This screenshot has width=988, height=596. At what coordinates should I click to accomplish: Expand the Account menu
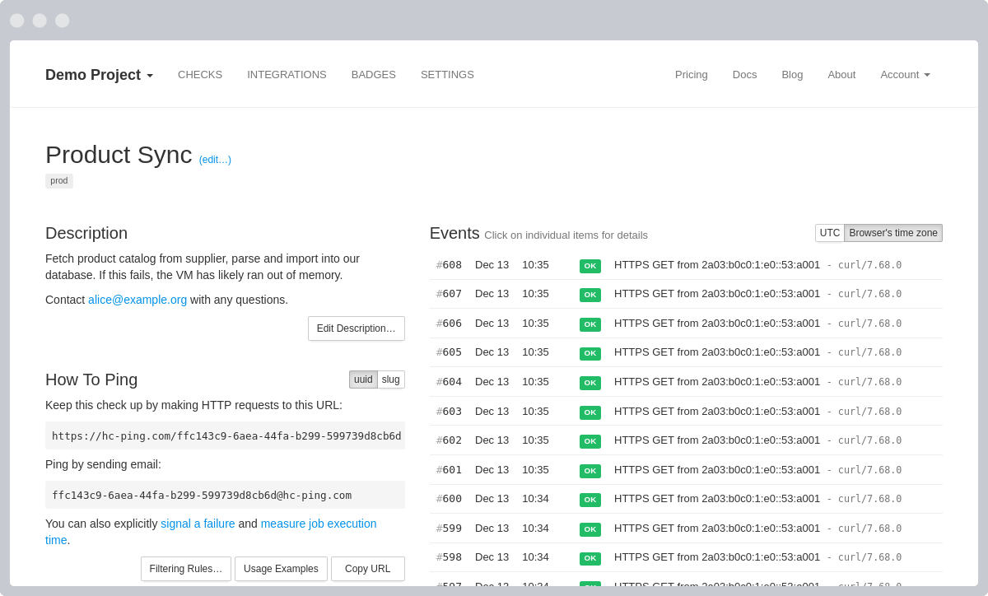(904, 75)
